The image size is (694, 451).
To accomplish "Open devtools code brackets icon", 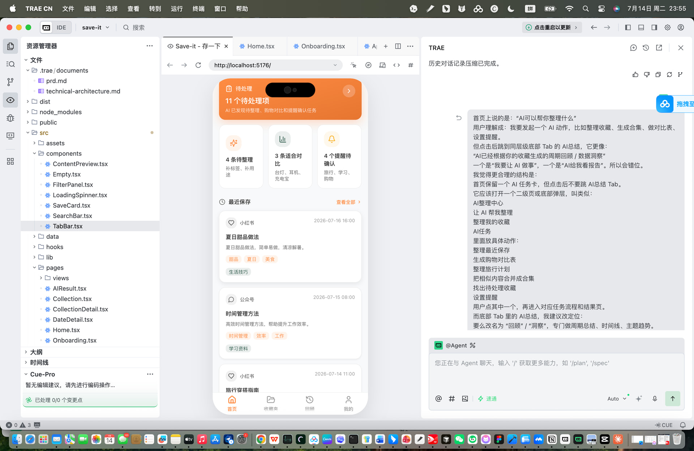I will tap(397, 65).
